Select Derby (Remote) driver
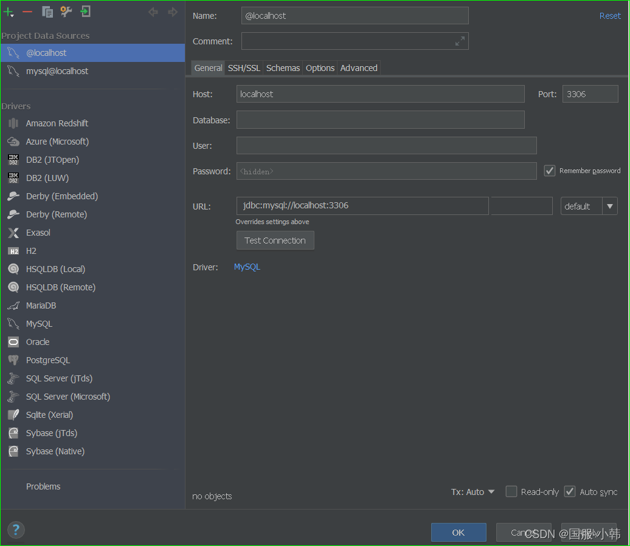This screenshot has width=630, height=546. [x=93, y=214]
